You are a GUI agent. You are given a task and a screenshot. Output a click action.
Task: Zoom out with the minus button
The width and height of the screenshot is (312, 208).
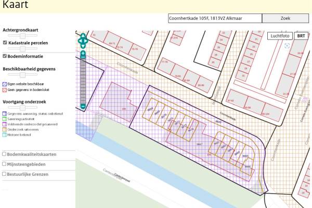(83, 107)
